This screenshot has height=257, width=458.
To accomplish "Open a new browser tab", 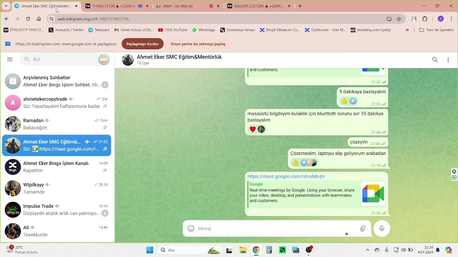I will pyautogui.click(x=300, y=6).
